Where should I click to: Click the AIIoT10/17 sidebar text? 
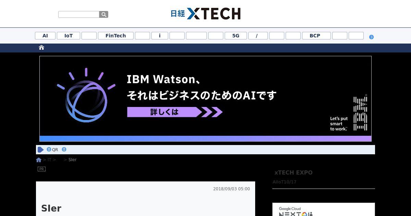click(285, 182)
